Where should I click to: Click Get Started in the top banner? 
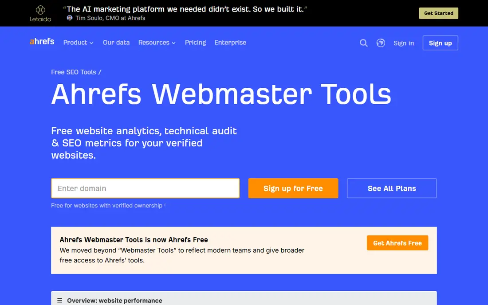[x=438, y=13]
